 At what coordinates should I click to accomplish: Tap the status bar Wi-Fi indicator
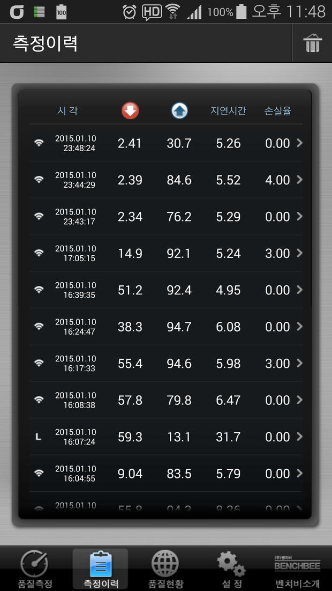click(x=173, y=12)
